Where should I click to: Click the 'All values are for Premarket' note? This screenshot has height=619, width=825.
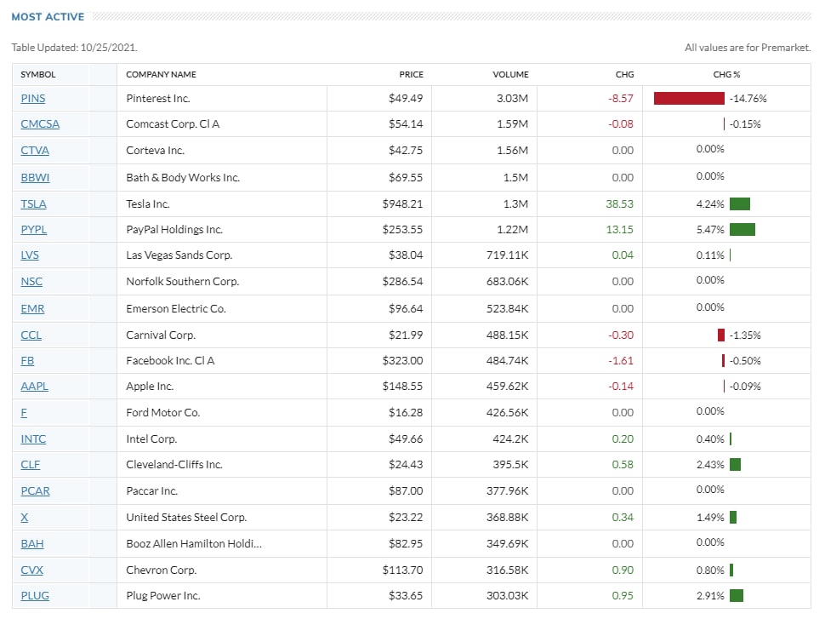(x=748, y=48)
